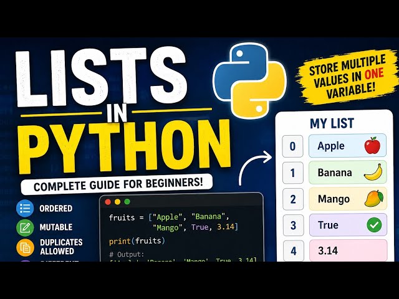Click the Complete Guide For Beginners banner

click(x=117, y=184)
